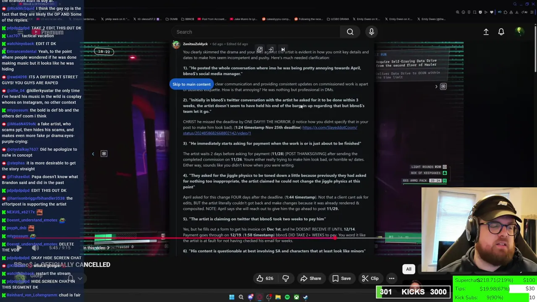Open the OUMB bookmarks folder

(171, 19)
